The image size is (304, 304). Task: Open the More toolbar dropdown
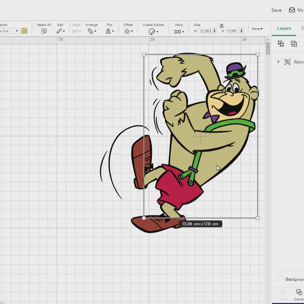[257, 29]
